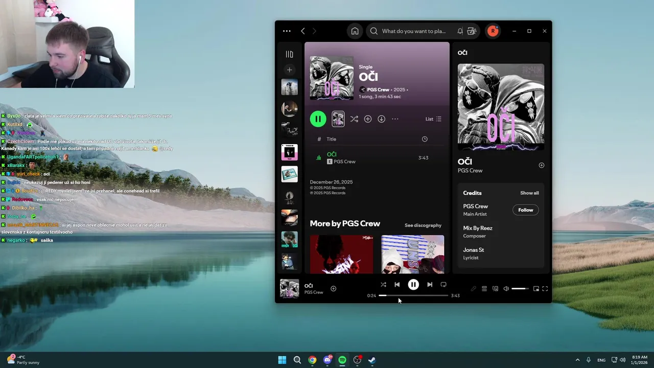Add OČI single to Your Library
This screenshot has height=368, width=654.
coord(368,119)
